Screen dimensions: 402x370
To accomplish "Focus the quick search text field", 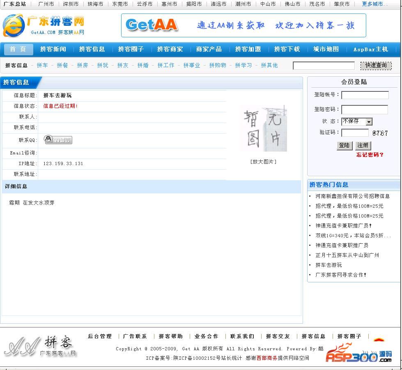I will (x=324, y=66).
